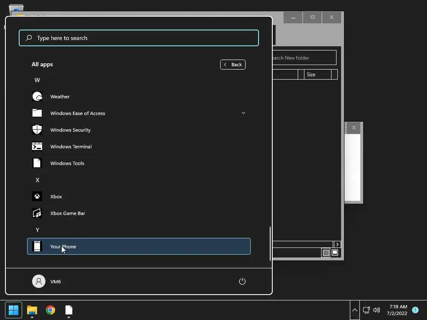427x320 pixels.
Task: Select the Windows Security label
Action: (70, 130)
